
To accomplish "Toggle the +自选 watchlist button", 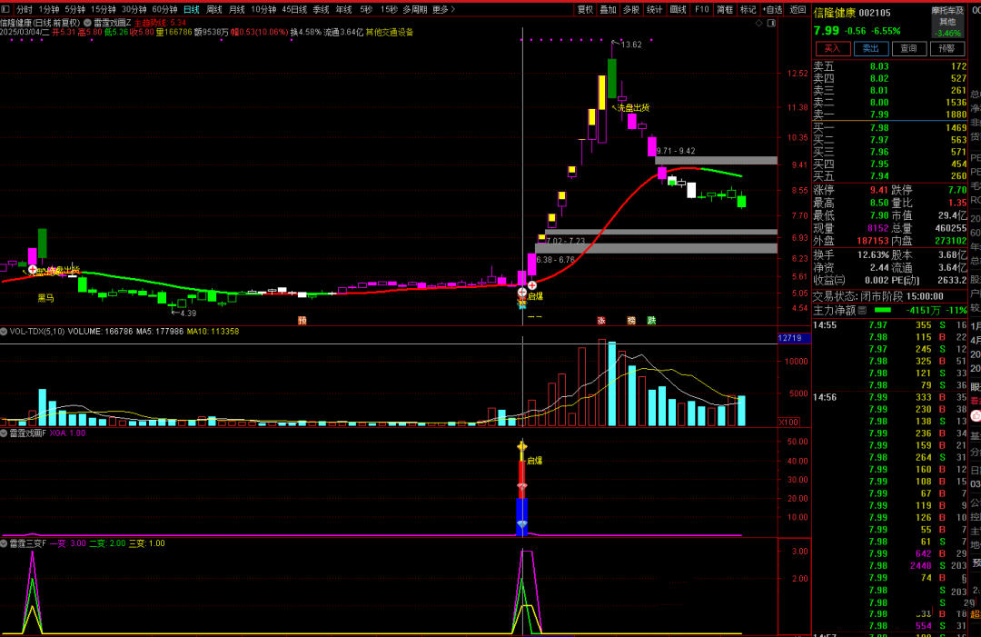I will tap(771, 9).
